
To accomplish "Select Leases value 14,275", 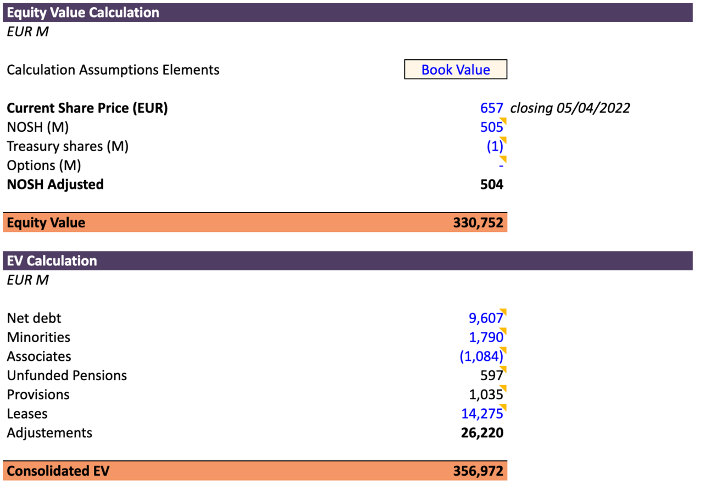I will click(482, 414).
